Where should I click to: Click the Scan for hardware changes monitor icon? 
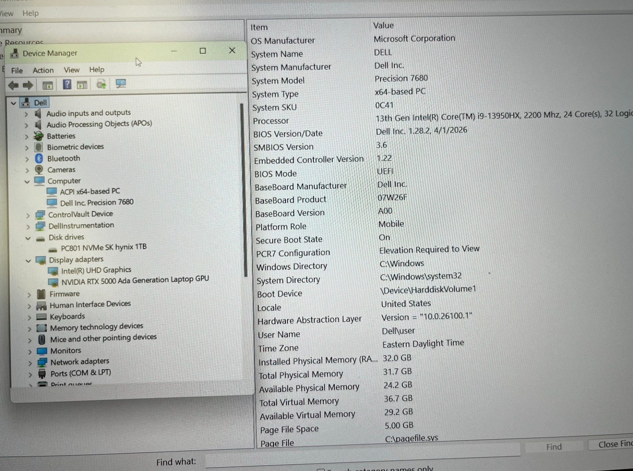tap(121, 83)
